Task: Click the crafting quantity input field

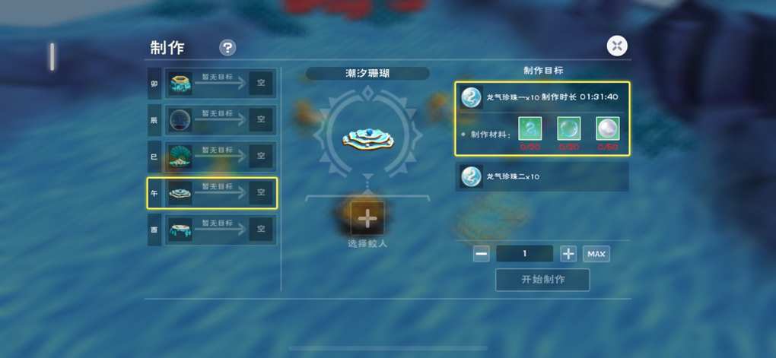Action: point(525,254)
